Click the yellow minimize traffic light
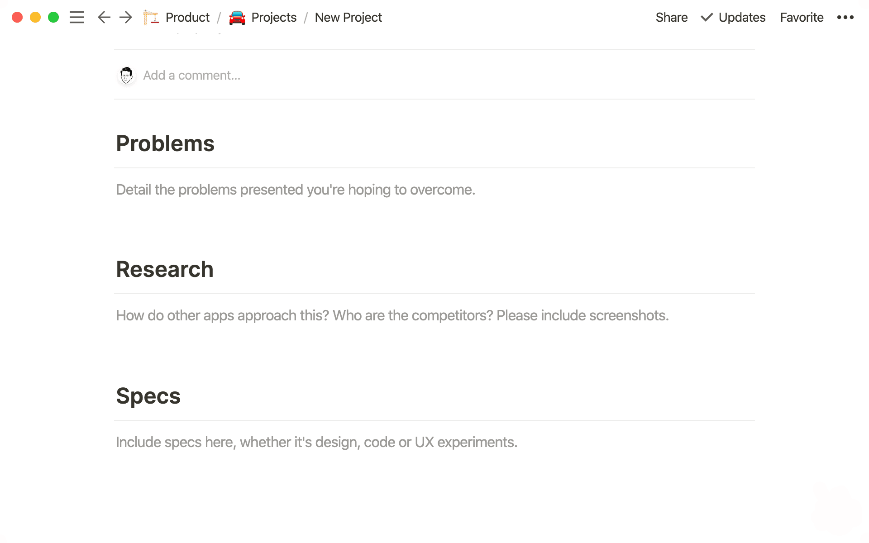The width and height of the screenshot is (869, 543). point(35,17)
